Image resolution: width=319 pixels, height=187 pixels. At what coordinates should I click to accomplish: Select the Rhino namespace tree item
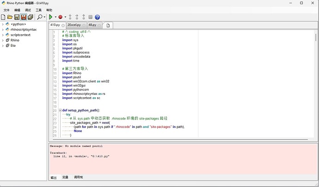click(x=15, y=40)
